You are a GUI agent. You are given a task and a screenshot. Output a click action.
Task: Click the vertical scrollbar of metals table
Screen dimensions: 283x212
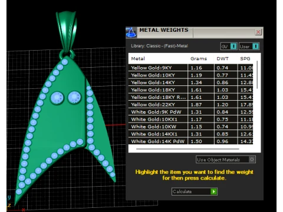257,75
